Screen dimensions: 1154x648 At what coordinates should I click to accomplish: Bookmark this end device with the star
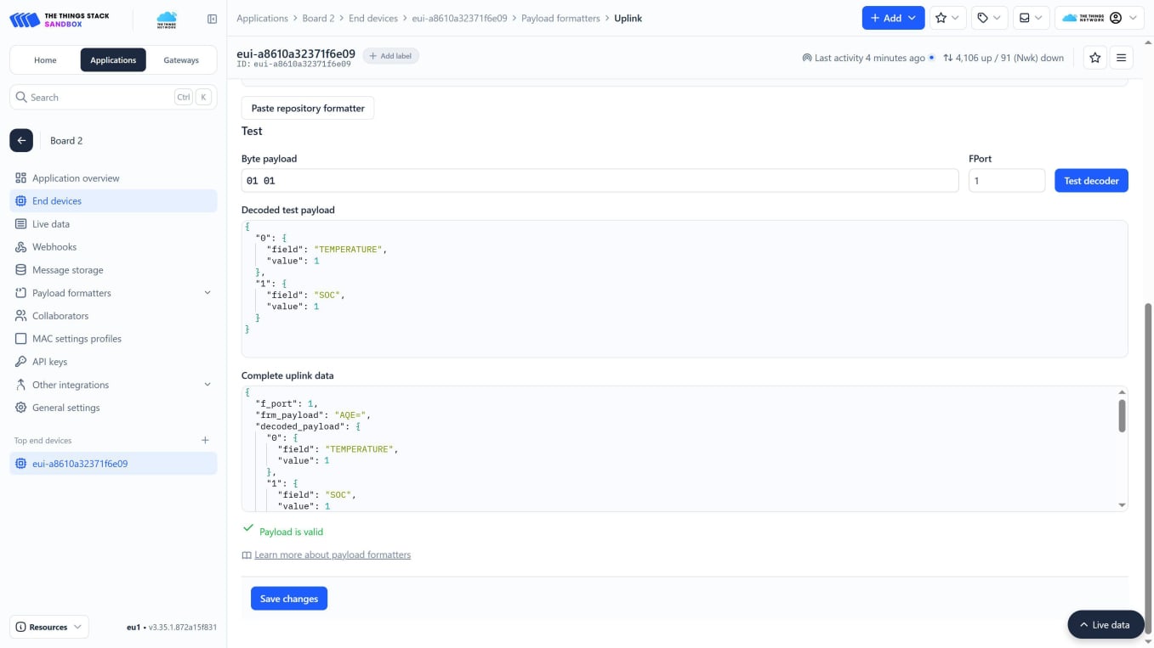pos(1094,58)
